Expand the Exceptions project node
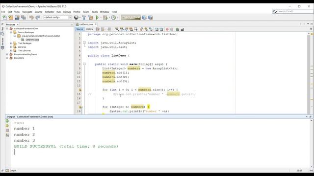Image resolution: width=314 pixels, height=176 pixels. 7,58
